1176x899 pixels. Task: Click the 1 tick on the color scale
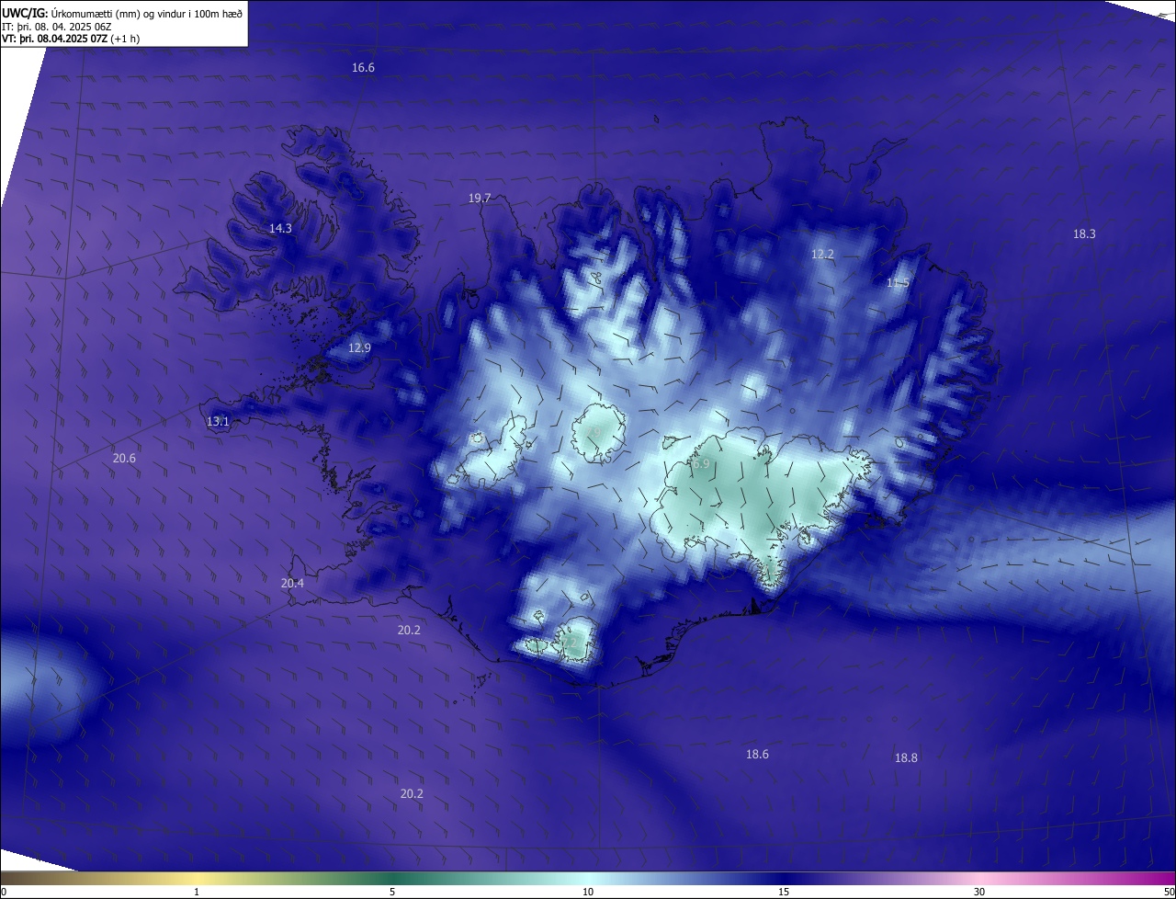(x=197, y=893)
